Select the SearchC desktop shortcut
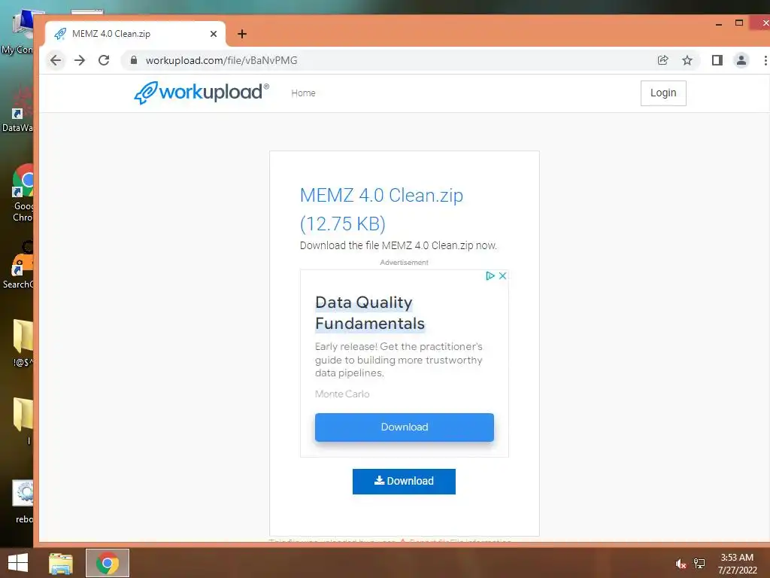This screenshot has height=578, width=770. point(19,266)
